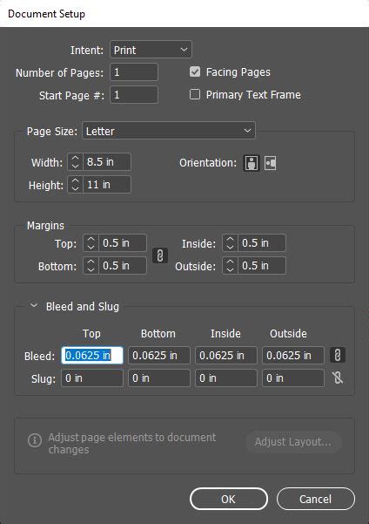Click the Bottom margin stepper arrows
Image resolution: width=369 pixels, height=524 pixels.
click(x=91, y=266)
